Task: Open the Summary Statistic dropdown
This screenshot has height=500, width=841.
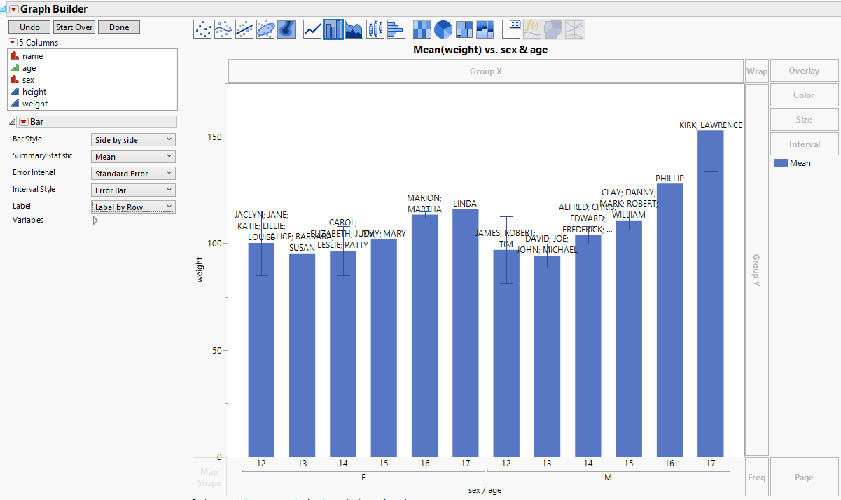Action: pyautogui.click(x=133, y=157)
